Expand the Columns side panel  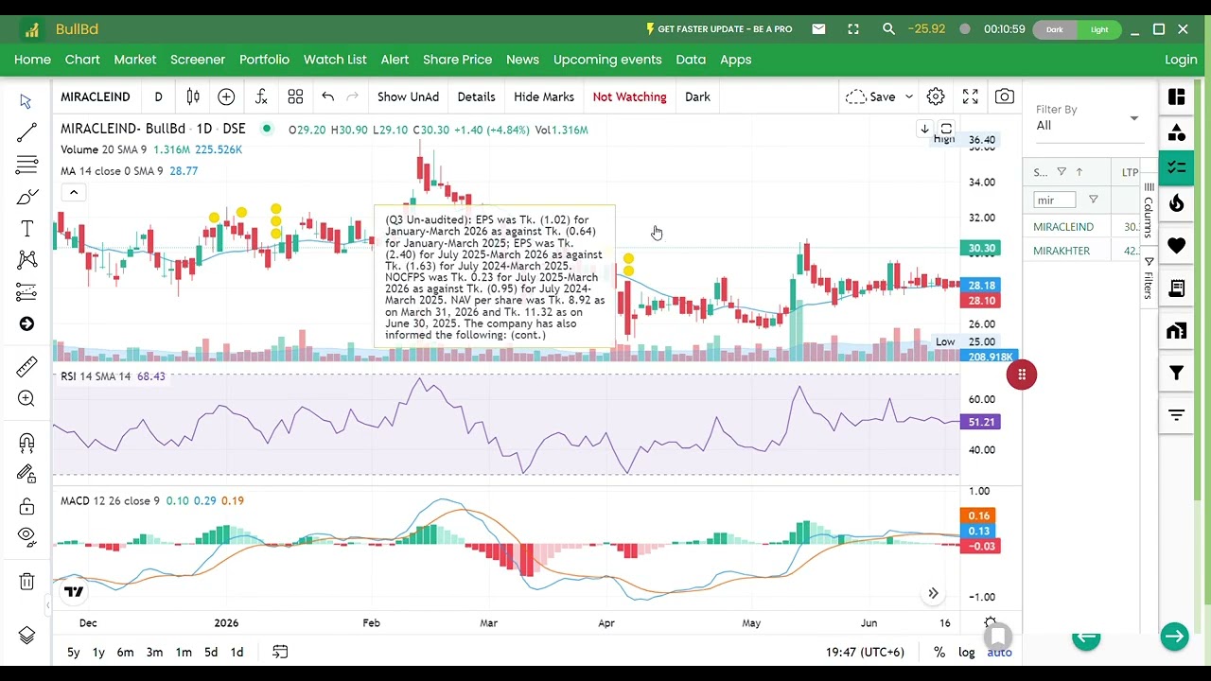[x=1149, y=210]
